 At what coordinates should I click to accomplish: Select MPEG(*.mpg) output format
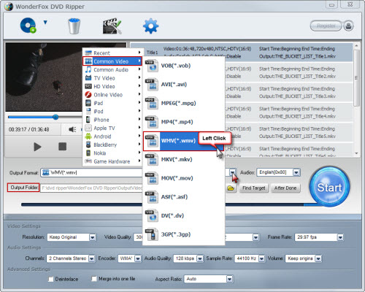point(183,103)
